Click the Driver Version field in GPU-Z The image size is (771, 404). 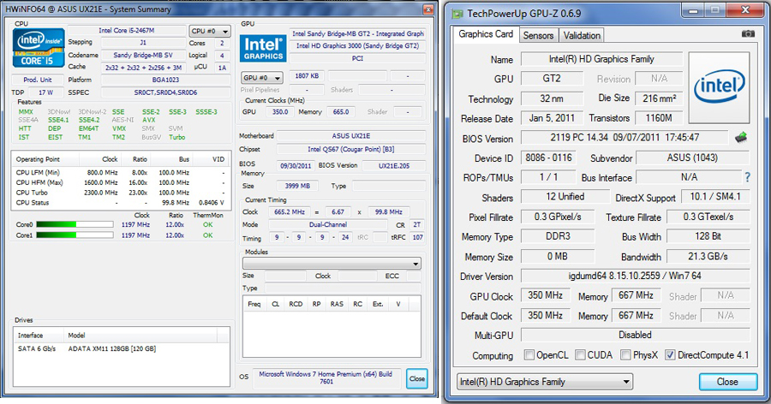tap(635, 276)
